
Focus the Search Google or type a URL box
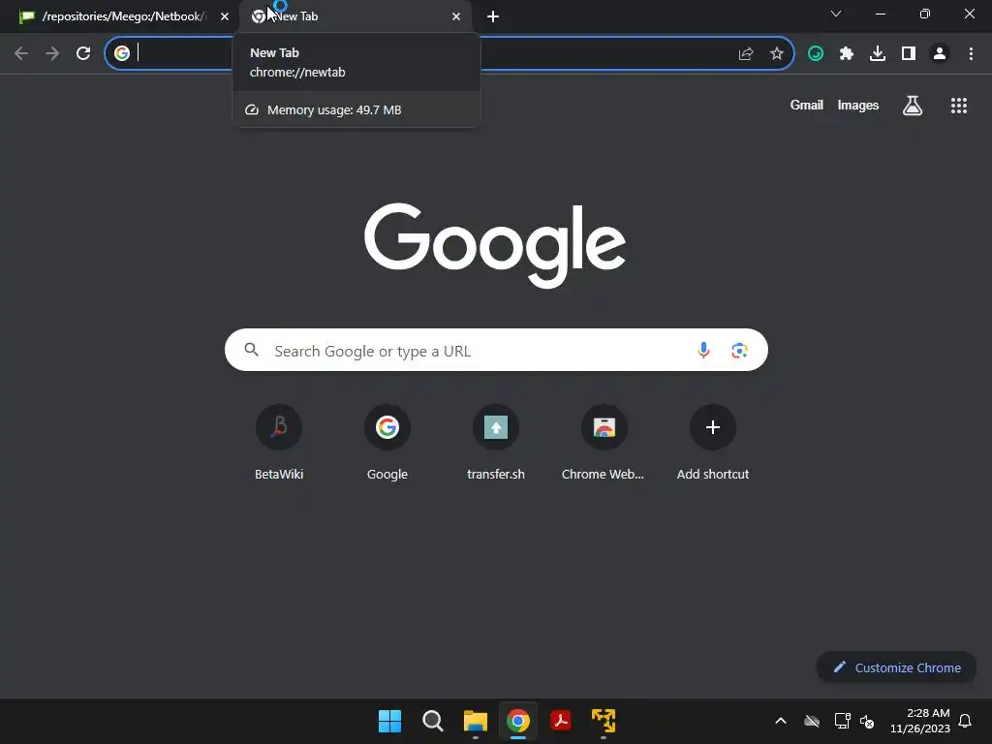(x=496, y=350)
